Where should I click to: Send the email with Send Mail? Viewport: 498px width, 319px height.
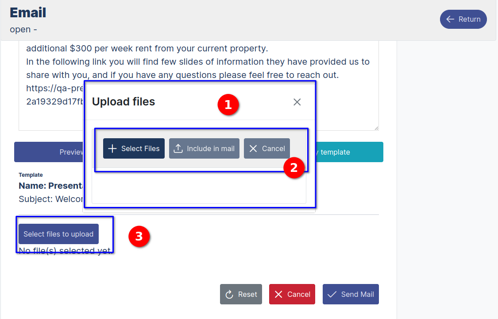[351, 294]
